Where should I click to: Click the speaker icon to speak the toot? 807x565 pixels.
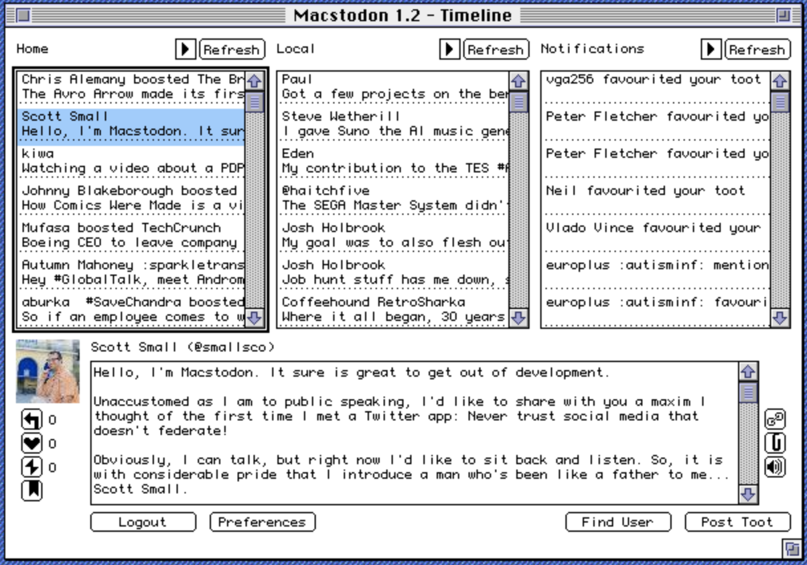pos(774,467)
